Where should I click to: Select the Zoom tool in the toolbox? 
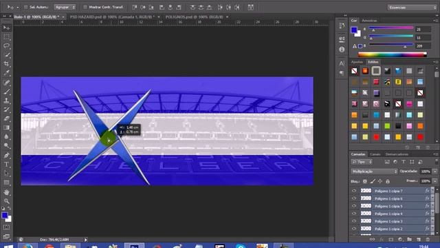click(6, 201)
